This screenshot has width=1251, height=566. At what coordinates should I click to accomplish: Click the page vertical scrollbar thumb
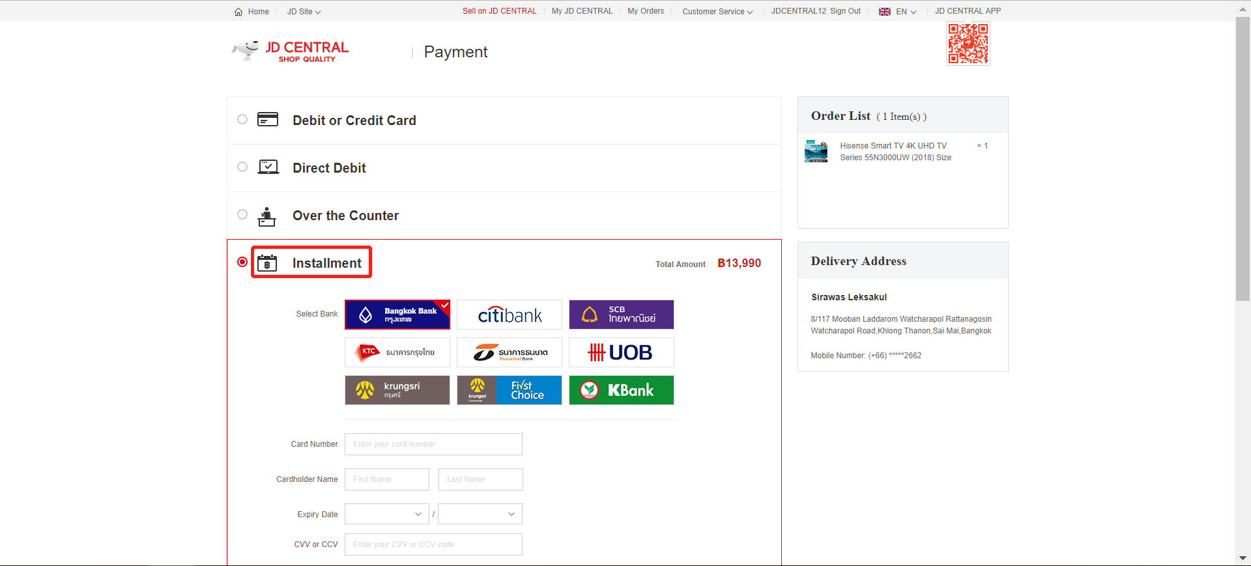tap(1243, 158)
